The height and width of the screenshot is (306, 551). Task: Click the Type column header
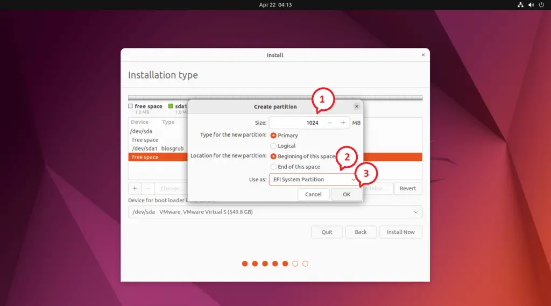(x=168, y=122)
